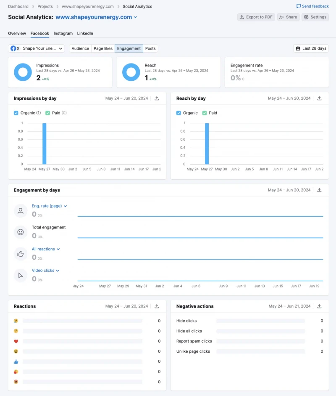Click the play icon beside Video clicks
The height and width of the screenshot is (396, 336).
pyautogui.click(x=21, y=275)
